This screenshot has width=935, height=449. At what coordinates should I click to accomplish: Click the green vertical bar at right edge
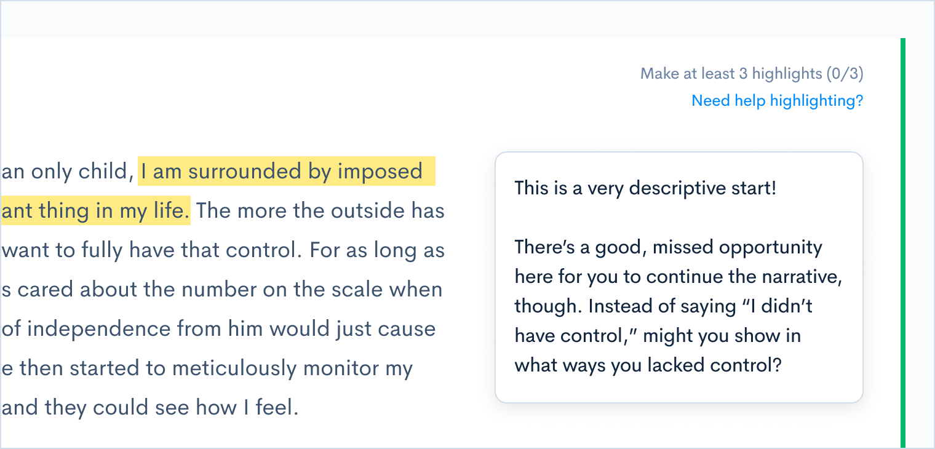(x=902, y=243)
